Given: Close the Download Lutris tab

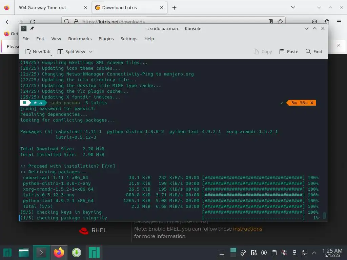Looking at the screenshot, I should 162,7.
